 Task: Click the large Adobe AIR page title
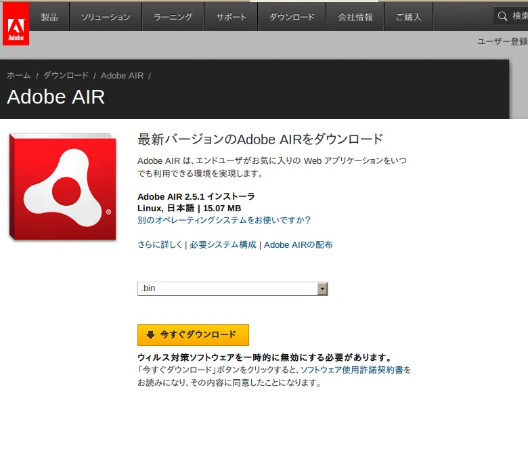tap(56, 97)
